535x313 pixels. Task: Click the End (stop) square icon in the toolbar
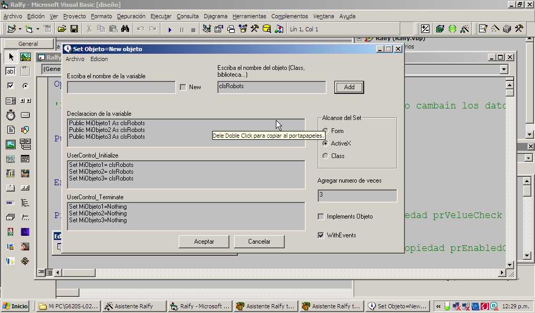click(193, 30)
